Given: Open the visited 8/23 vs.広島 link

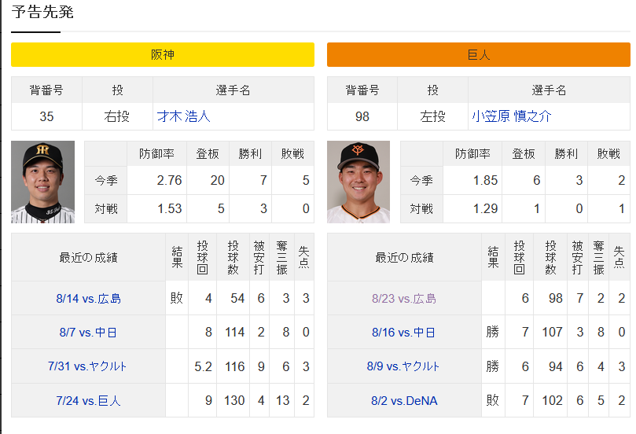Looking at the screenshot, I should (x=404, y=299).
